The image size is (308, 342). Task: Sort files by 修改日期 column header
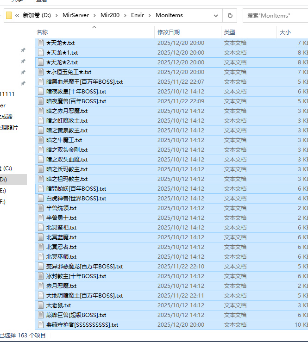(169, 32)
